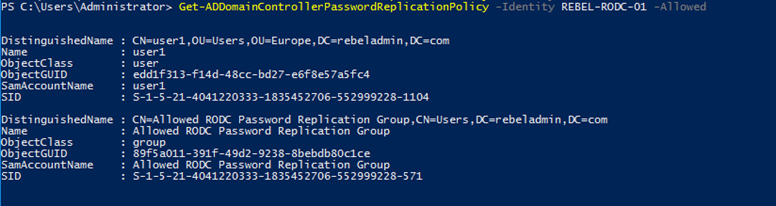Click the first Name value user1
Screen dimensions: 776x206
click(x=149, y=53)
